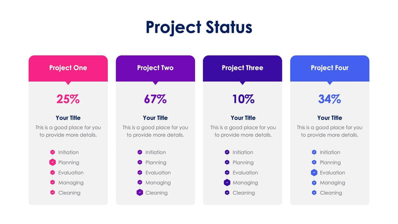Select the pink checked hexagon next to Planning

(x=52, y=162)
